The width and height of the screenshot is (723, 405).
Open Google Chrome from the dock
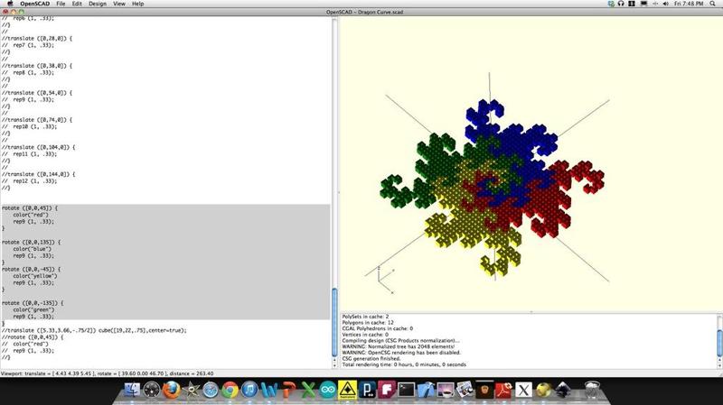pyautogui.click(x=230, y=391)
